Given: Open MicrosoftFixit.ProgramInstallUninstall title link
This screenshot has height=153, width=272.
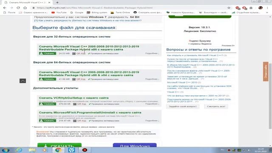Looking at the screenshot, I should click(90, 113).
